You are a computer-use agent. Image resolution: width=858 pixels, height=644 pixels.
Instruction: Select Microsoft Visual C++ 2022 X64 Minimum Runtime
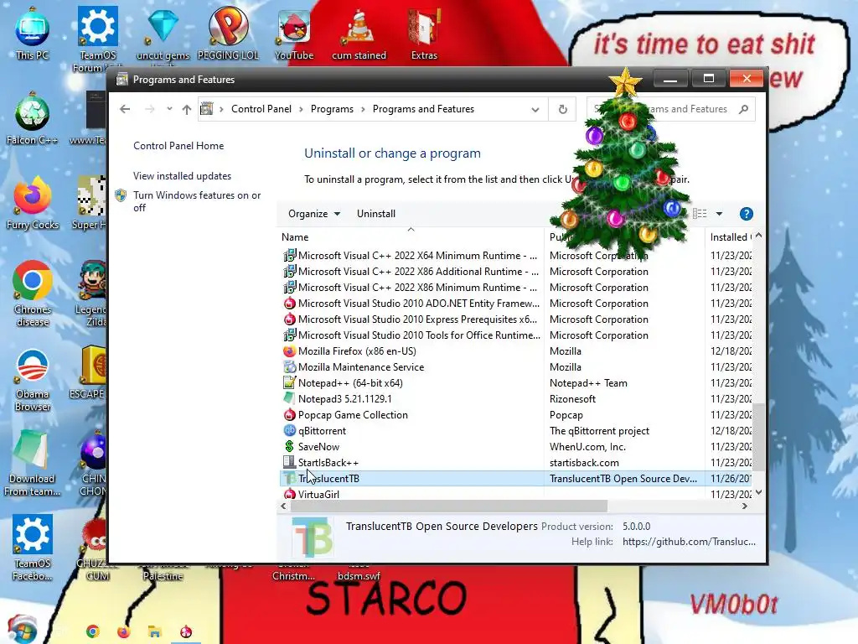[x=516, y=256]
